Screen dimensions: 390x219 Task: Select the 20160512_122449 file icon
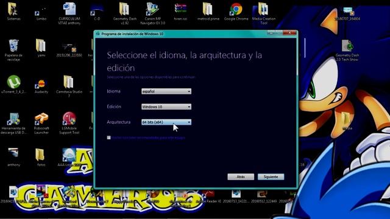[263, 193]
